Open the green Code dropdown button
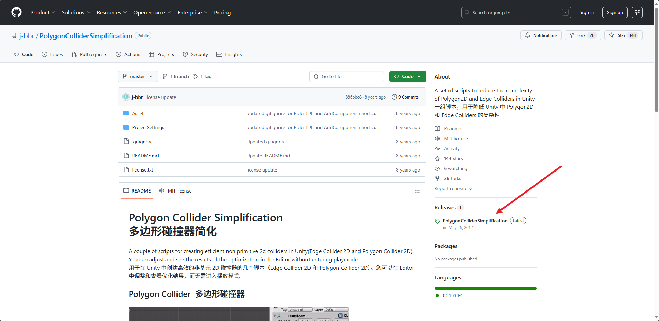 (x=408, y=76)
